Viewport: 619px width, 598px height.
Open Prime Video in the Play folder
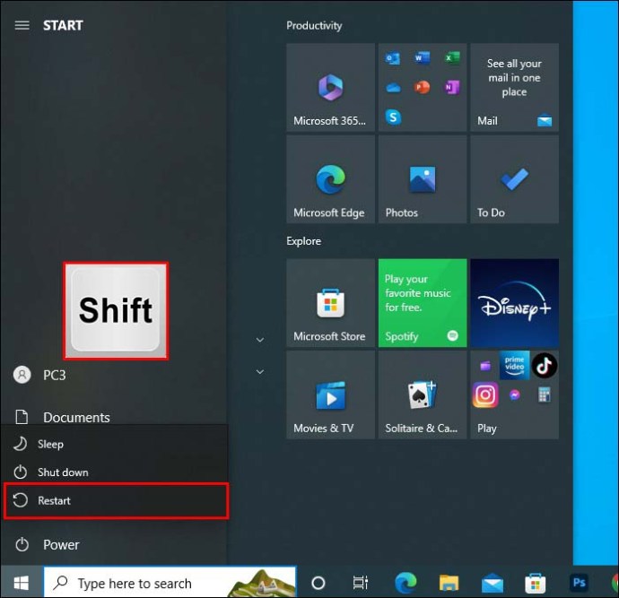pyautogui.click(x=514, y=365)
